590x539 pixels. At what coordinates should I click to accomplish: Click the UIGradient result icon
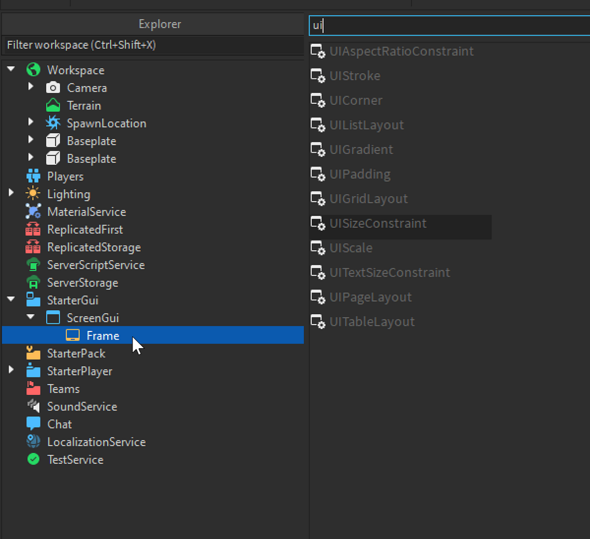[318, 150]
